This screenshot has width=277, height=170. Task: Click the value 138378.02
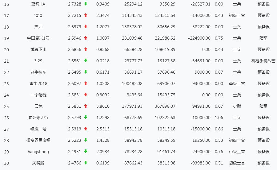coord(132,27)
